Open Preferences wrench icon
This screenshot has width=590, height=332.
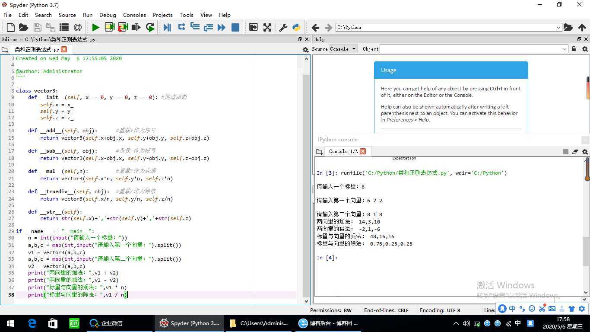(283, 27)
